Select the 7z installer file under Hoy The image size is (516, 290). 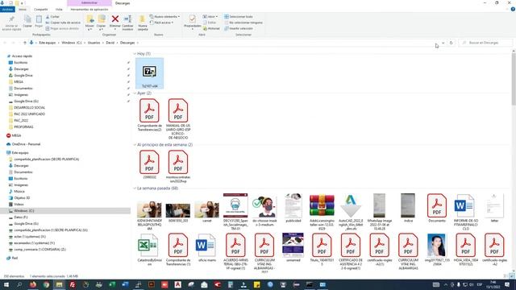(149, 73)
